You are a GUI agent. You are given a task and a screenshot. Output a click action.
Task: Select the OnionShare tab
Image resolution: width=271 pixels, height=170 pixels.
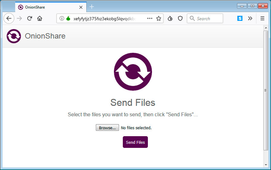click(x=51, y=7)
